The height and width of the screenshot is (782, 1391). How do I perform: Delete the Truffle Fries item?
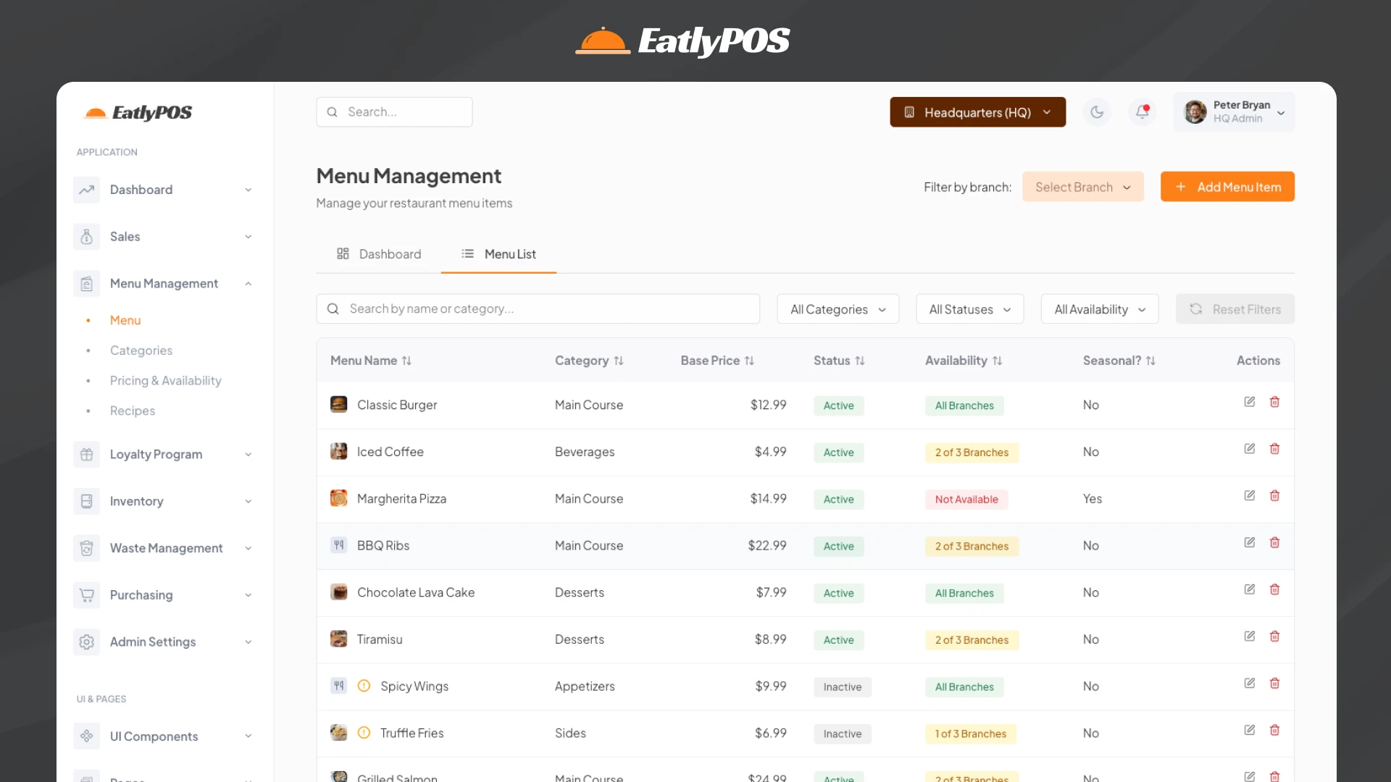click(x=1274, y=730)
